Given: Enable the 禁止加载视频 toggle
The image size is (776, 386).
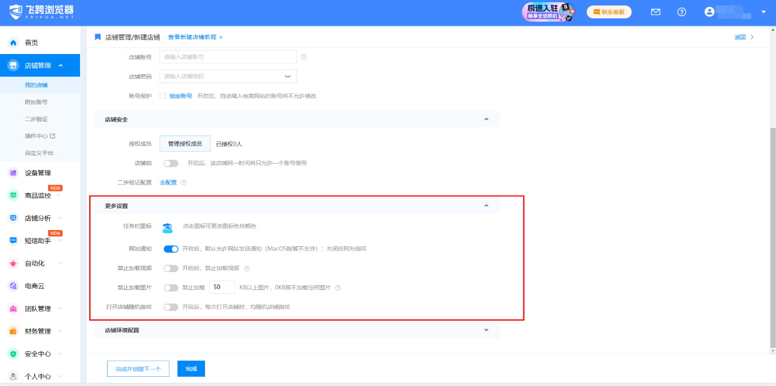Looking at the screenshot, I should (x=171, y=268).
